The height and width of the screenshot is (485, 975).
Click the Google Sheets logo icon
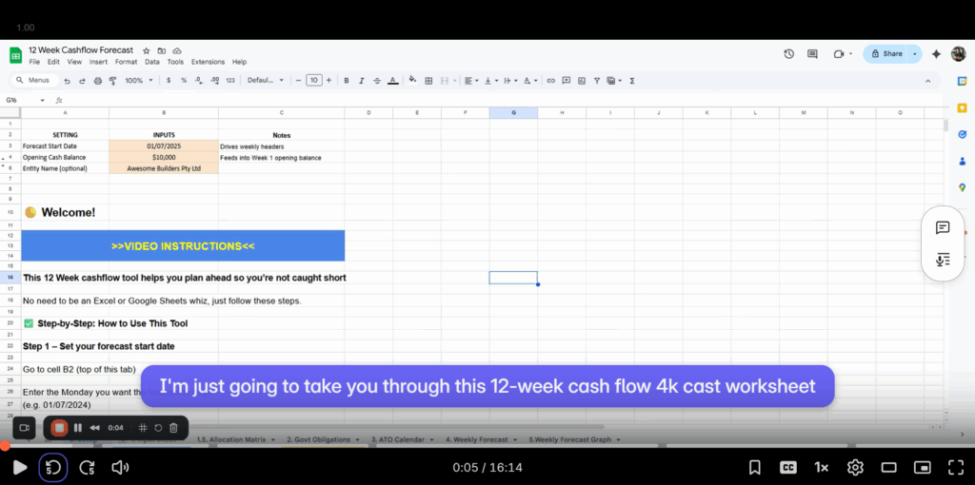(x=15, y=54)
